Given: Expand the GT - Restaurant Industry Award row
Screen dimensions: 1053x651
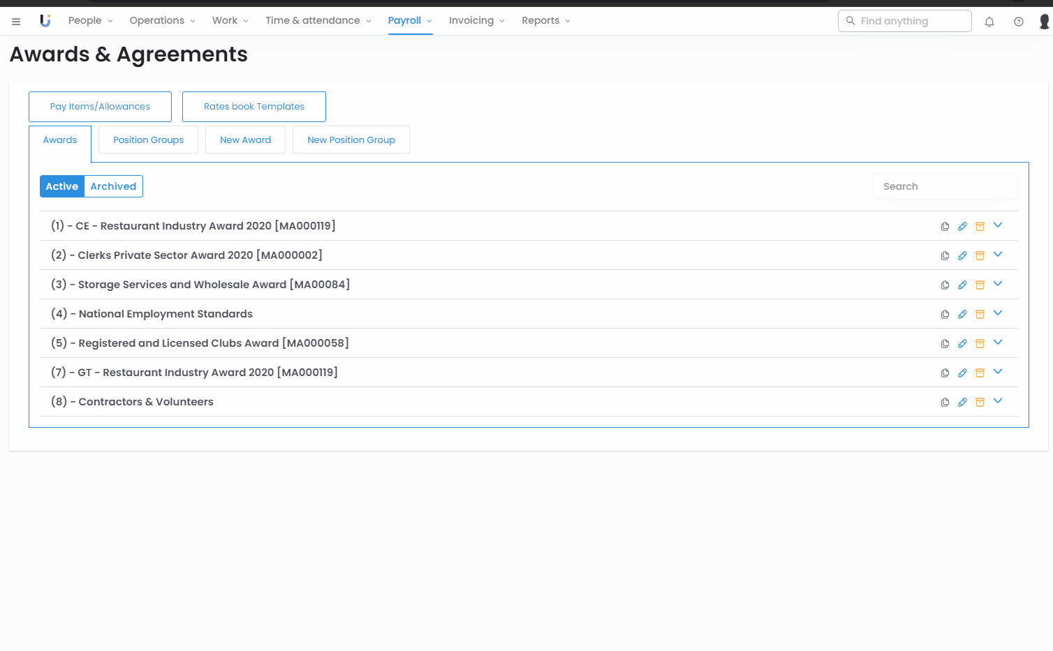Looking at the screenshot, I should [998, 372].
